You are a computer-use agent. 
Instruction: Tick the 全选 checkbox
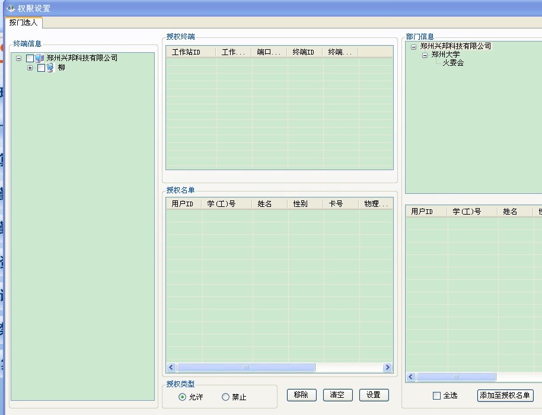click(436, 395)
